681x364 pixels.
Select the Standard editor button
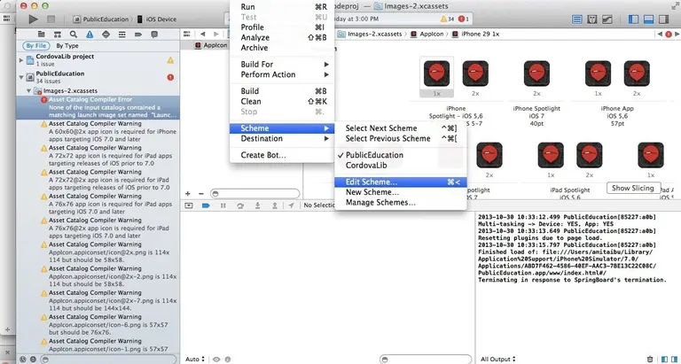(576, 19)
